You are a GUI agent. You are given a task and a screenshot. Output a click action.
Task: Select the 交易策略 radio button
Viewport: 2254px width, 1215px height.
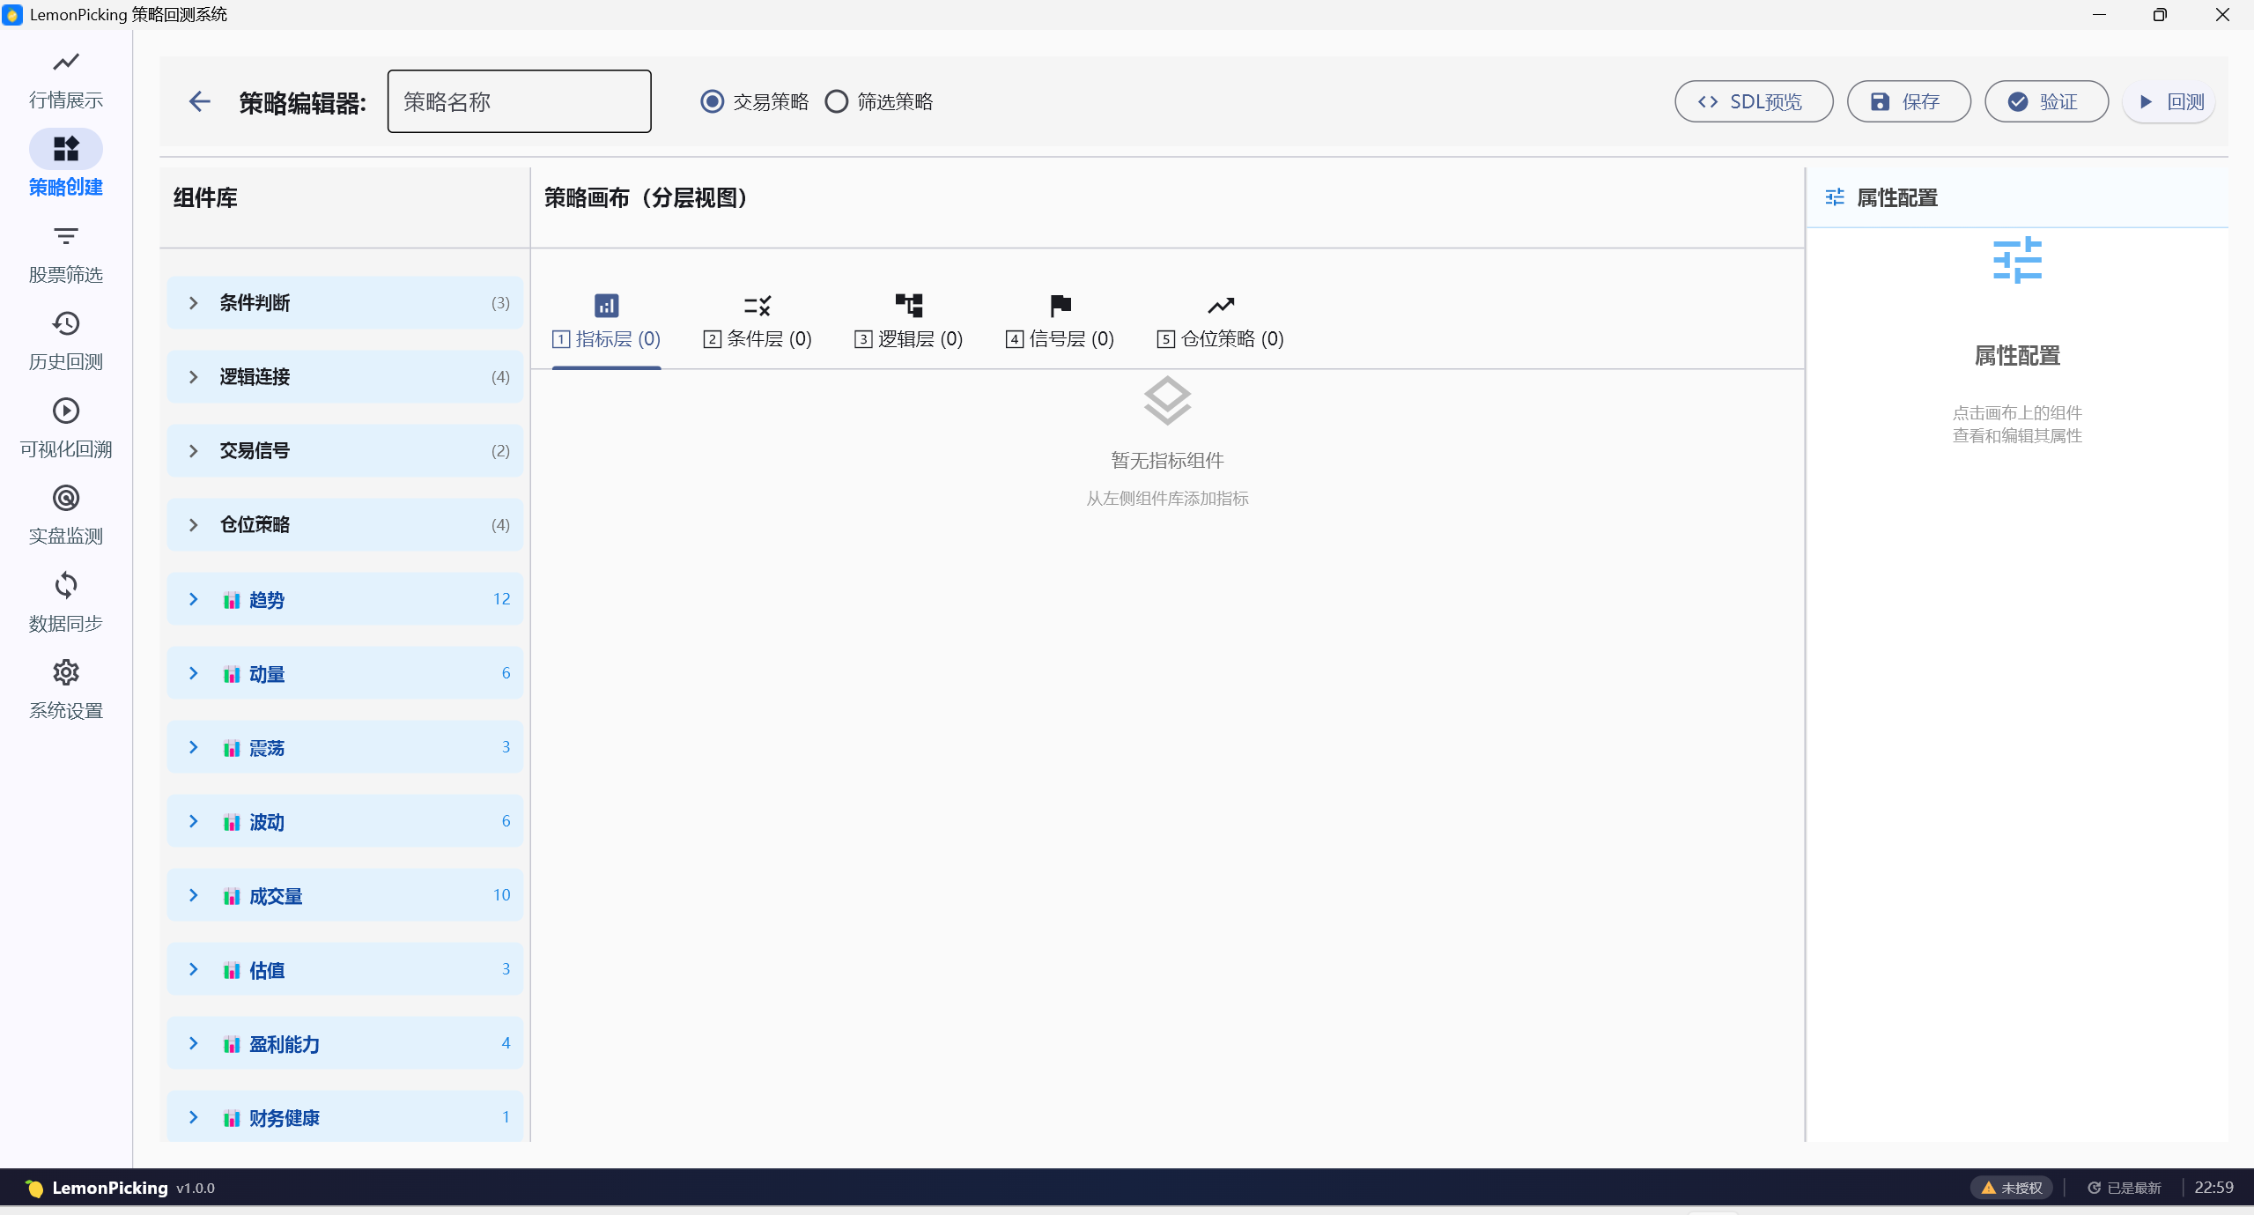pyautogui.click(x=713, y=102)
